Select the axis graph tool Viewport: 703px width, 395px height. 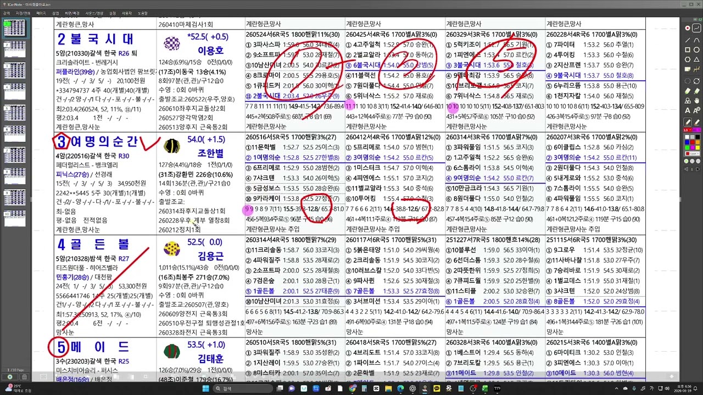point(696,69)
